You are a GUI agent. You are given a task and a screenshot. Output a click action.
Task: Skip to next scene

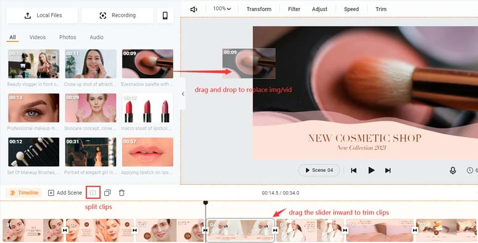388,170
